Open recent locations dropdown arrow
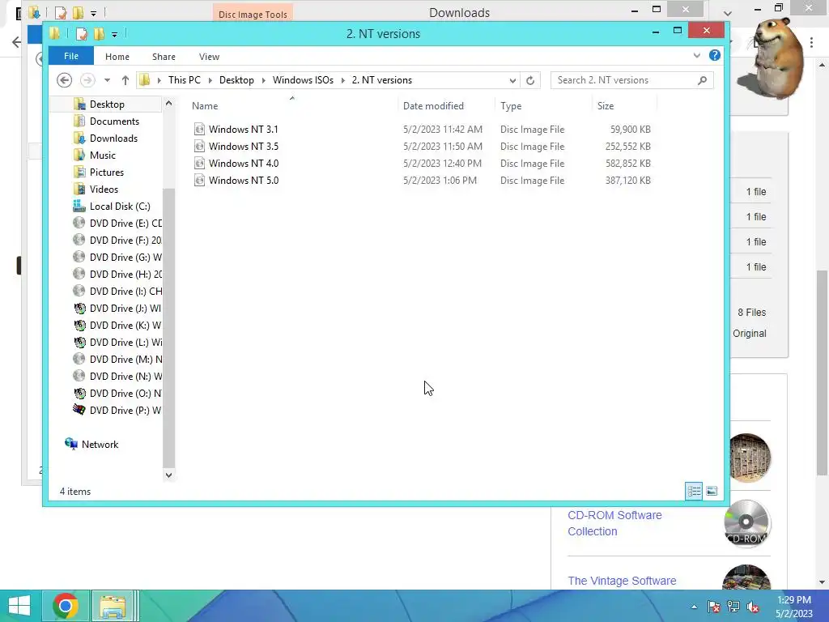The height and width of the screenshot is (622, 829). (x=108, y=80)
